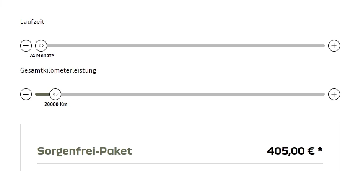Grab the Gesamtkilometerleistung slider handle
The height and width of the screenshot is (171, 353).
tap(55, 94)
